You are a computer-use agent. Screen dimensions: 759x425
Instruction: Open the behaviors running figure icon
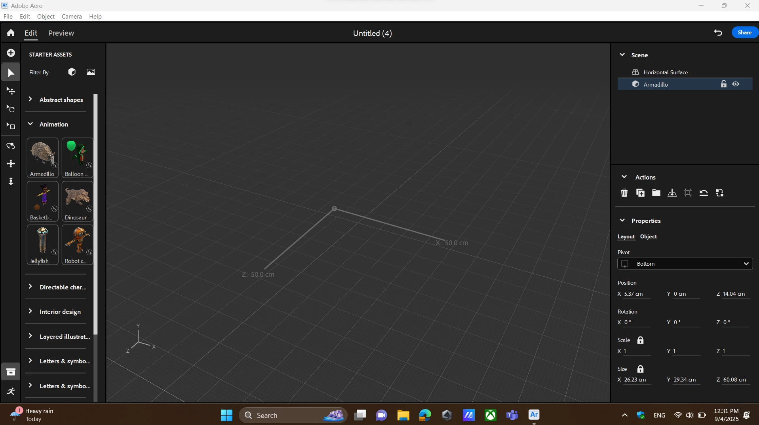coord(11,391)
